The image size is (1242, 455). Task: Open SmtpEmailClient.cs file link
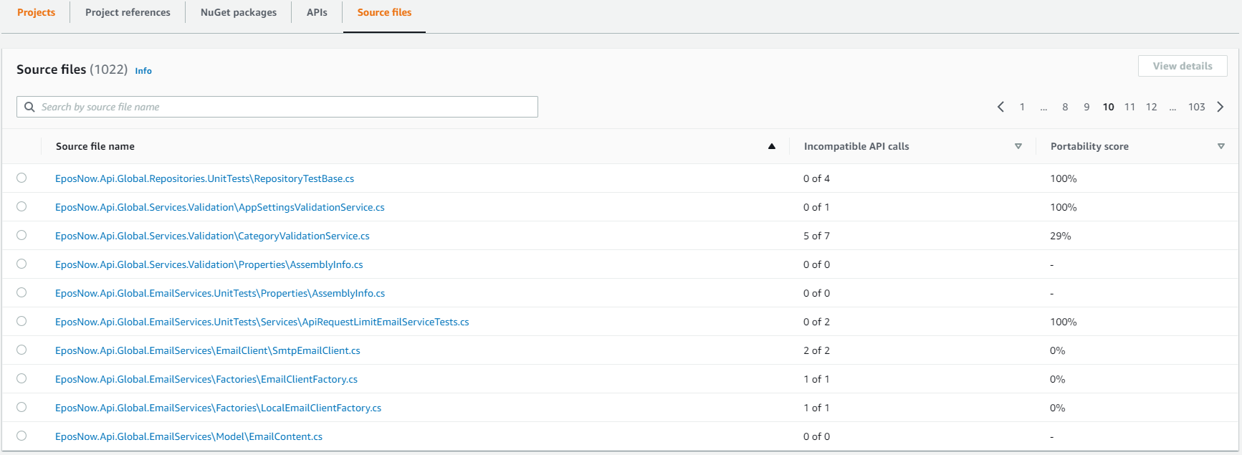point(207,350)
